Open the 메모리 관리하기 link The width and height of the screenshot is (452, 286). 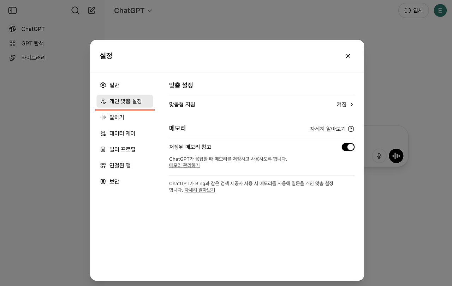pyautogui.click(x=184, y=166)
